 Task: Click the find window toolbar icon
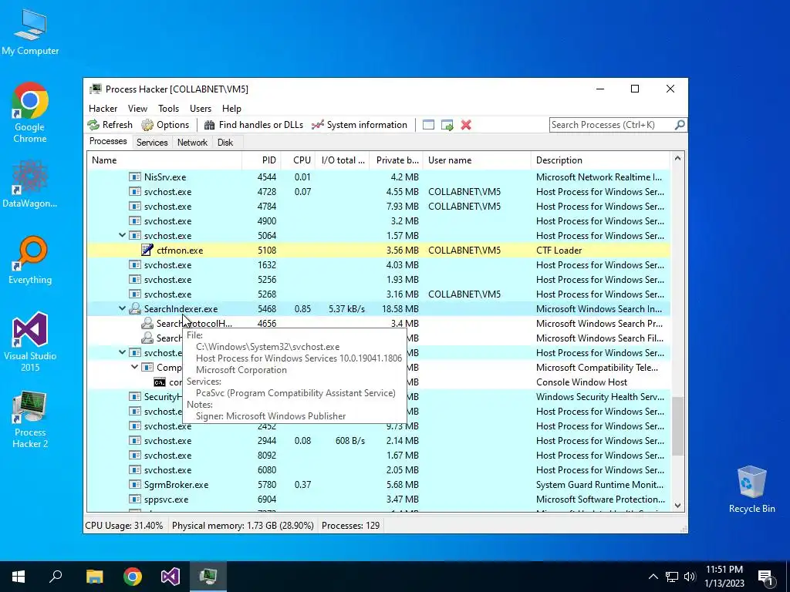point(428,125)
